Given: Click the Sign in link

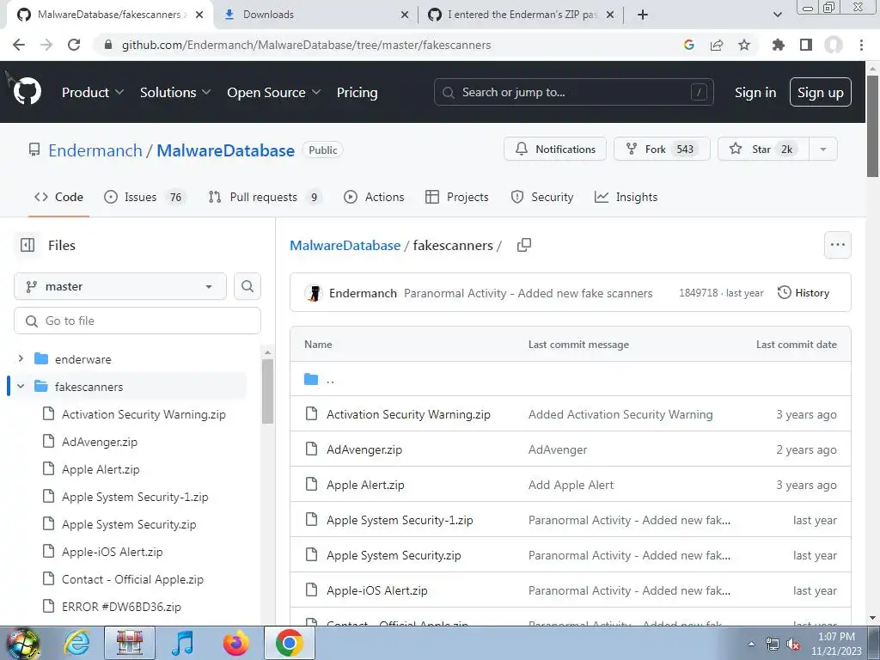Looking at the screenshot, I should coord(755,93).
